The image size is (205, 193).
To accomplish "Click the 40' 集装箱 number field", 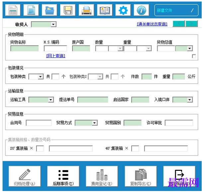I will point(166,149).
